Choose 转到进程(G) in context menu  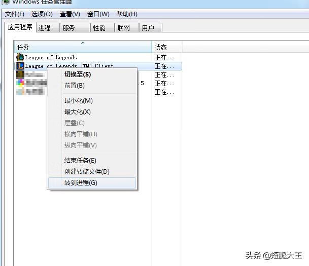pos(81,183)
